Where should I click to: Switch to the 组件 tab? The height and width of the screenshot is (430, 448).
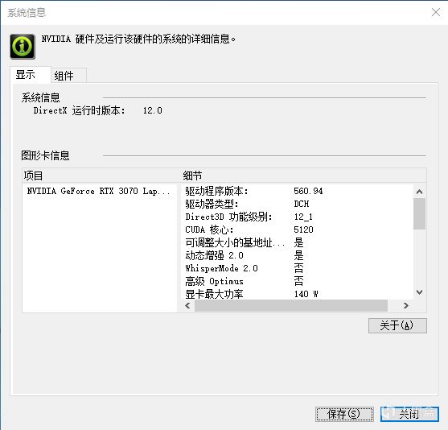[x=68, y=76]
